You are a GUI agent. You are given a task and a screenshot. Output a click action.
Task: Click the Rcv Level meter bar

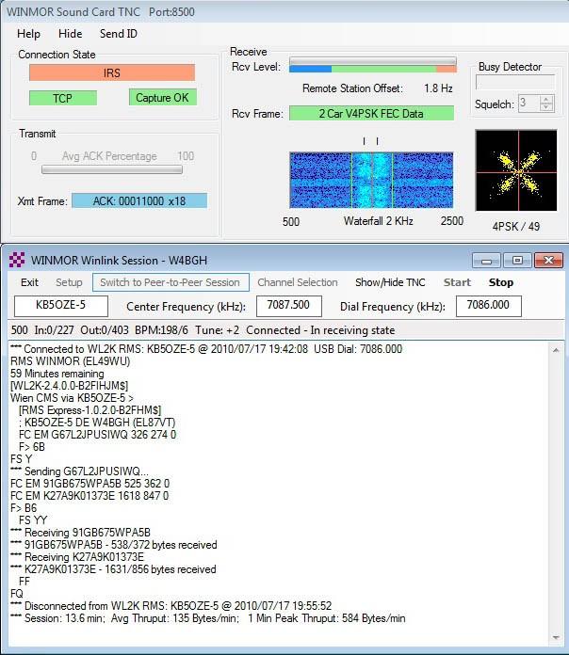click(372, 65)
